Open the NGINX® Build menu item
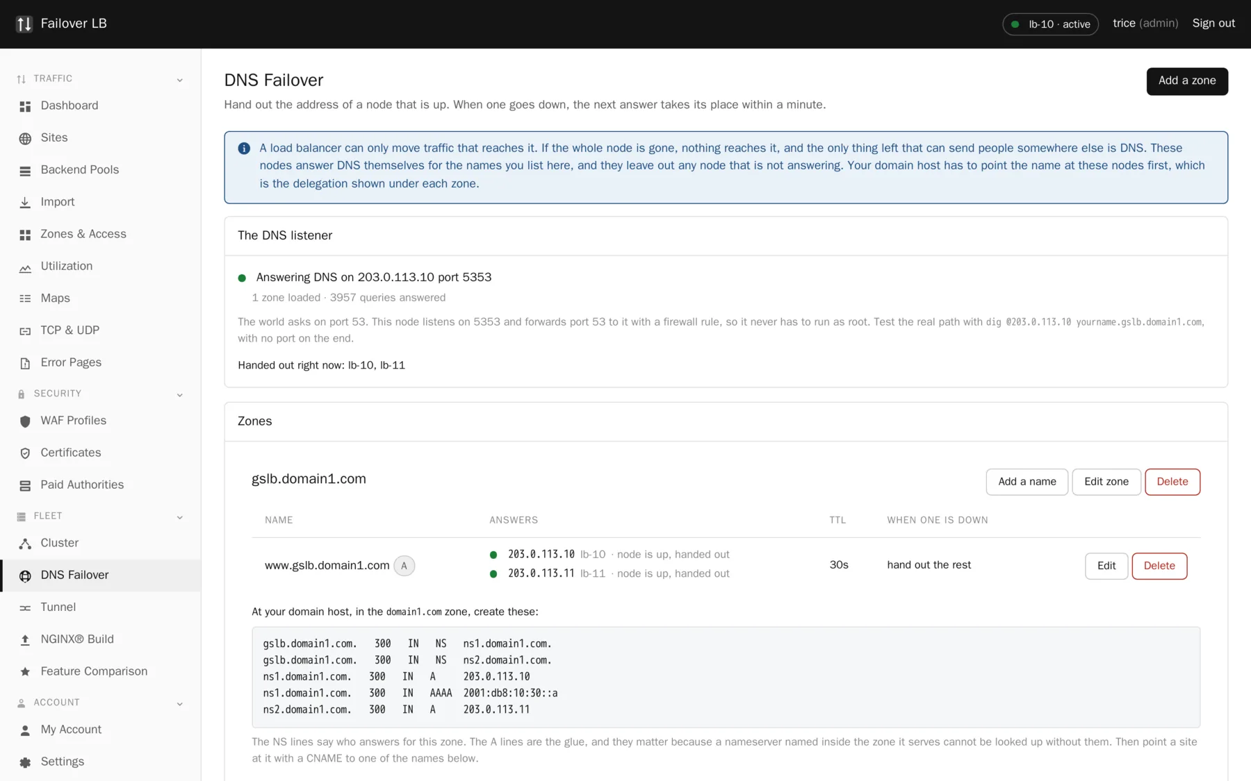Image resolution: width=1251 pixels, height=781 pixels. (101, 639)
